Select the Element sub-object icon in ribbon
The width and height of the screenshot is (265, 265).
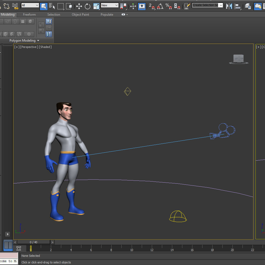30,21
